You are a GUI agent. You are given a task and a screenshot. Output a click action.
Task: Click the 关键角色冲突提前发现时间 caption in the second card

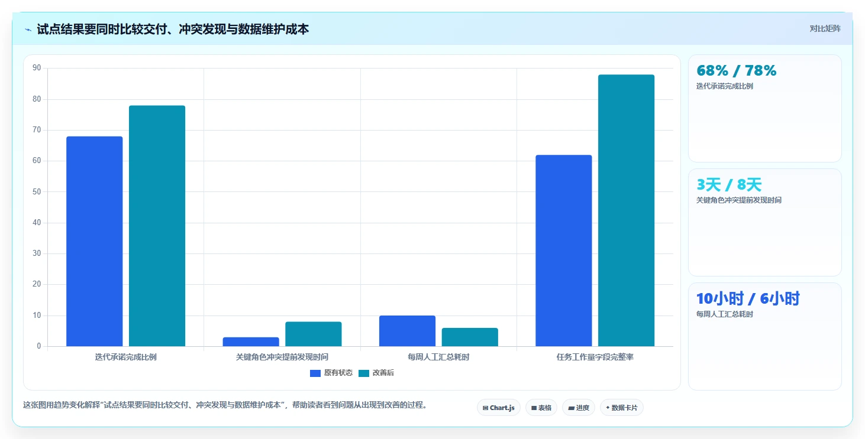pos(739,200)
